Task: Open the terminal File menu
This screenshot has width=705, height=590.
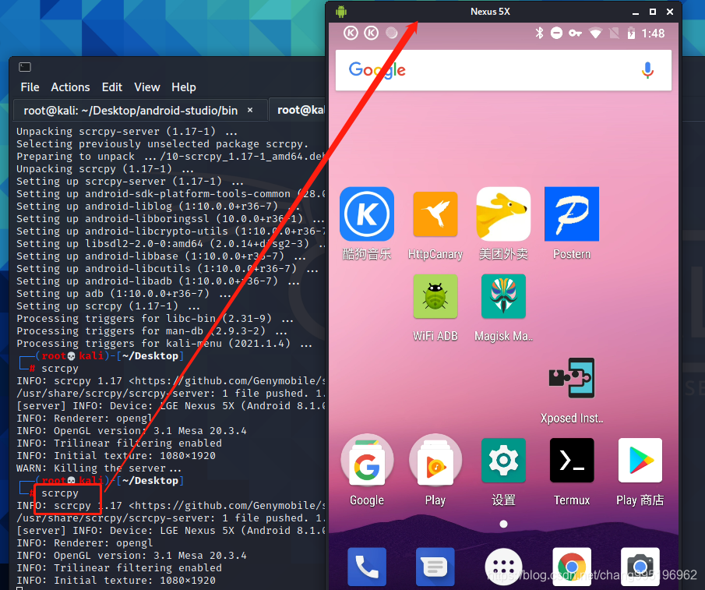Action: (x=30, y=87)
